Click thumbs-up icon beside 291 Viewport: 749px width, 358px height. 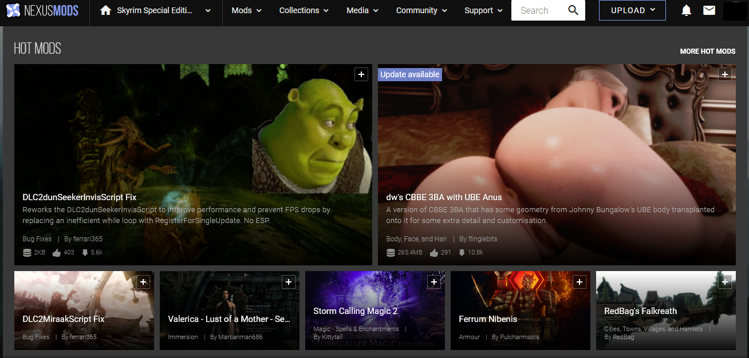click(x=434, y=252)
